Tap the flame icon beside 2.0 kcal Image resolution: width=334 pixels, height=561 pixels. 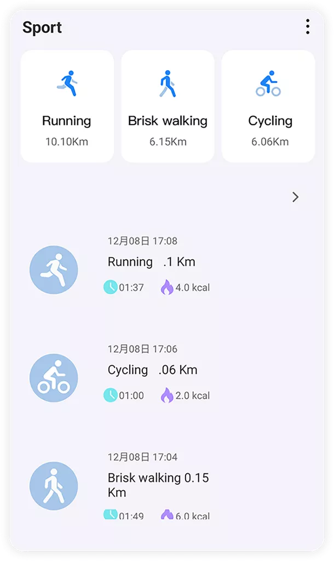tap(167, 395)
